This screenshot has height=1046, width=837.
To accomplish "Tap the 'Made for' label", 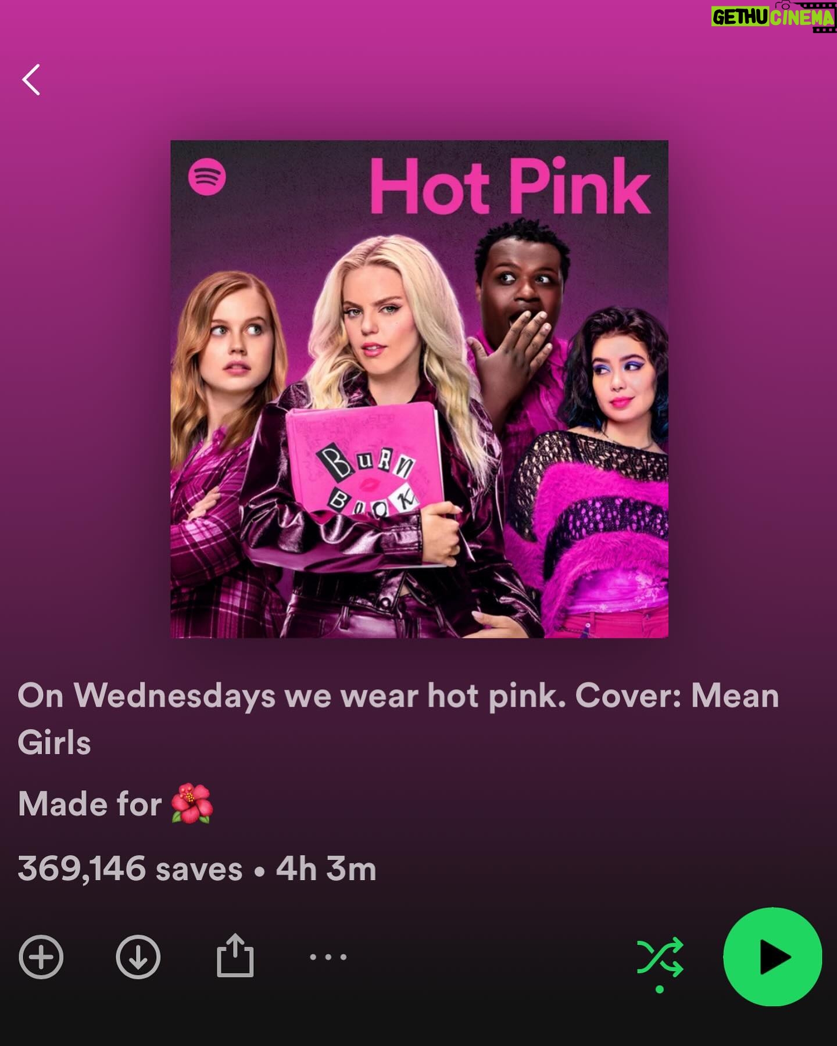I will [x=90, y=804].
